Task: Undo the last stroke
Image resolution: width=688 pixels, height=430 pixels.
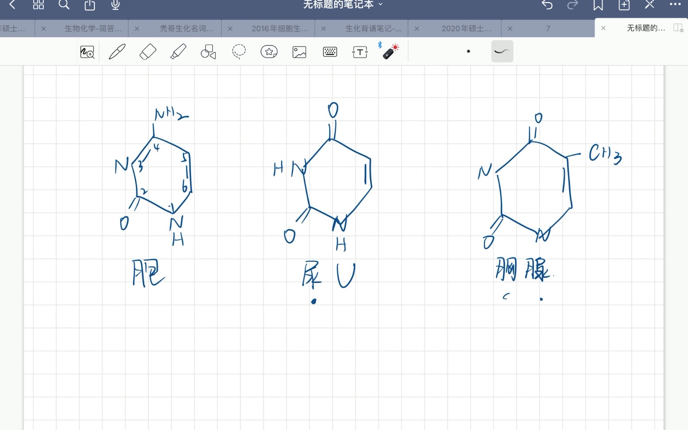Action: (x=547, y=5)
